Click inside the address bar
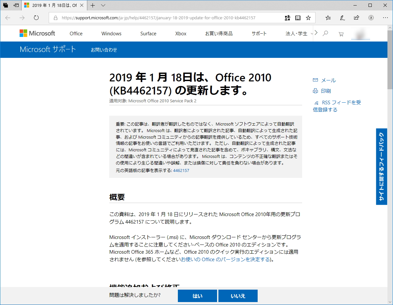 pyautogui.click(x=163, y=18)
